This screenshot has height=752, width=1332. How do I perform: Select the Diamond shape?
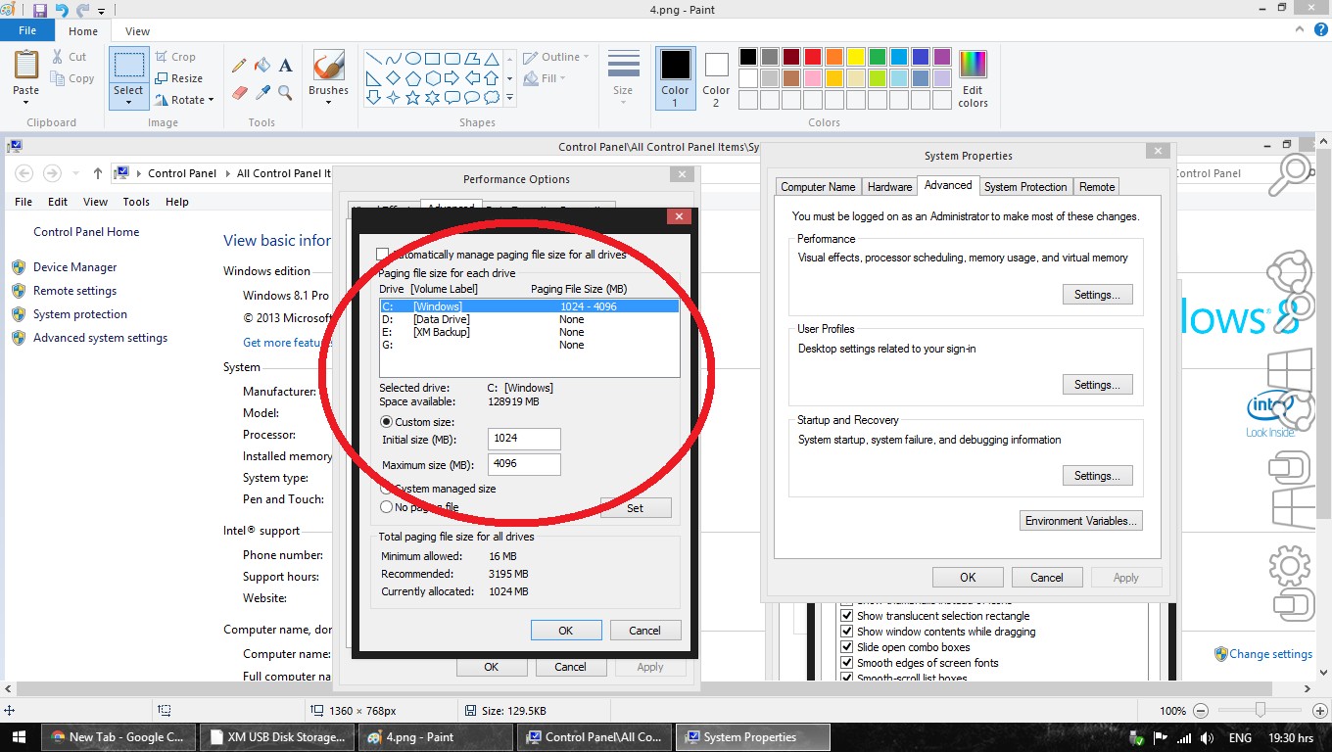tap(393, 77)
